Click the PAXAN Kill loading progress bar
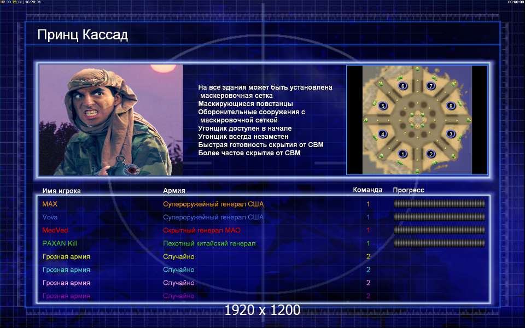525x328 pixels. pyautogui.click(x=439, y=243)
